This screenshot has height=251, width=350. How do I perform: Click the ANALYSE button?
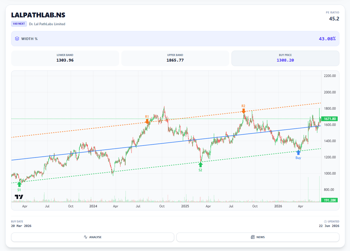click(x=92, y=237)
